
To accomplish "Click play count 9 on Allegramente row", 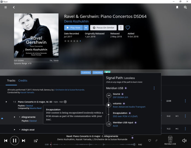I will tap(177, 116).
